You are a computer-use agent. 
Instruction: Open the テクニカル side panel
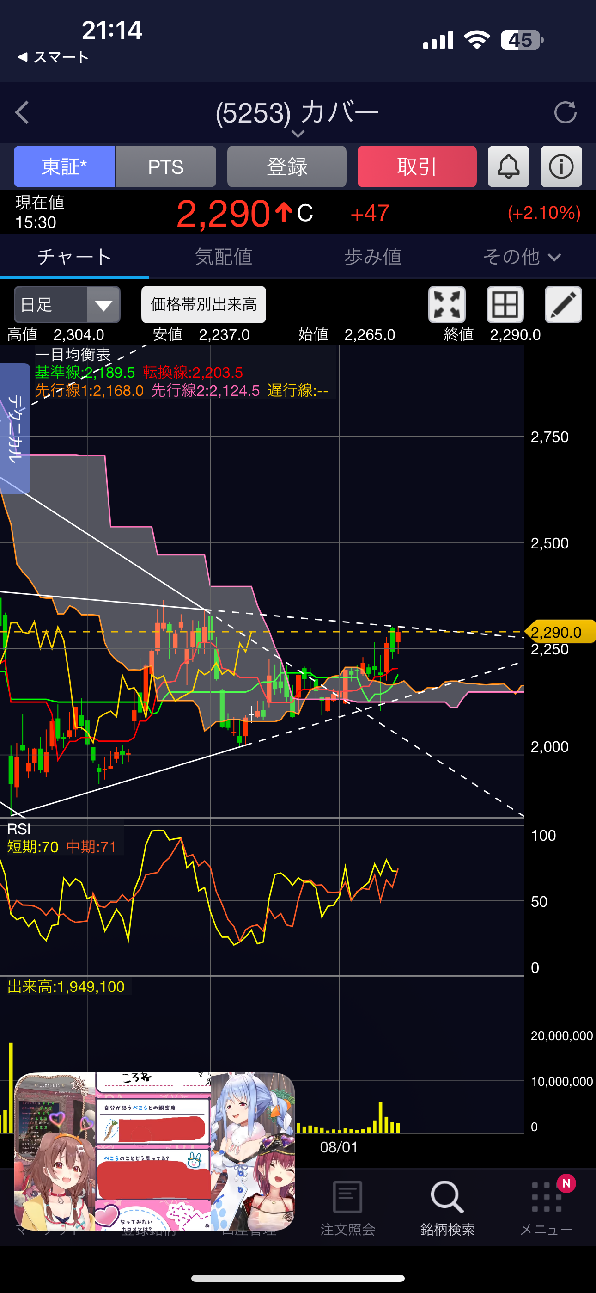click(15, 429)
